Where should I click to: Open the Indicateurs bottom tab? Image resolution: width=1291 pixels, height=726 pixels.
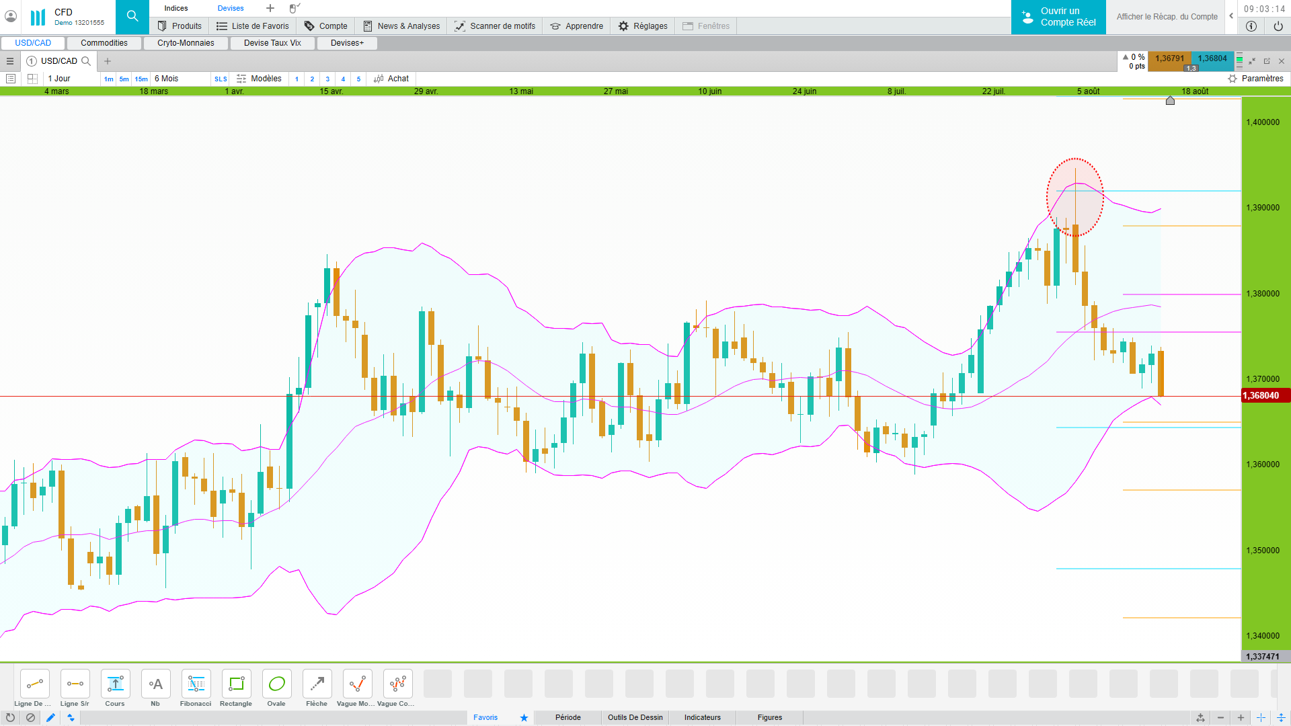[702, 718]
